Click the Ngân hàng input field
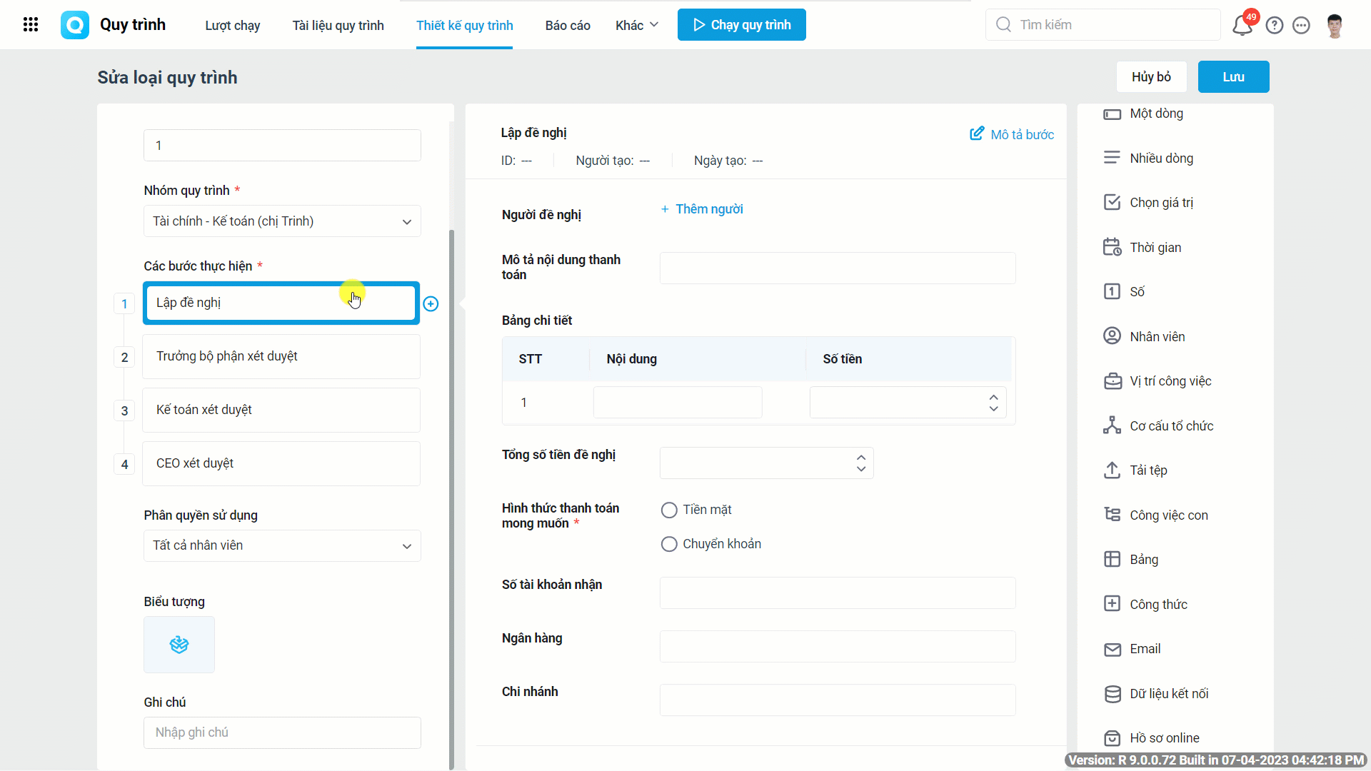The width and height of the screenshot is (1371, 771). tap(838, 646)
